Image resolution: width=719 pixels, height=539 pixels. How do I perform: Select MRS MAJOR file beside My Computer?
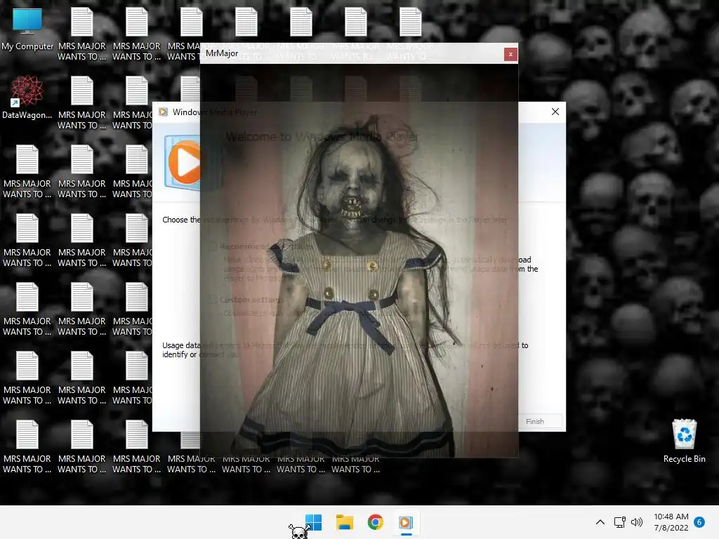(81, 35)
